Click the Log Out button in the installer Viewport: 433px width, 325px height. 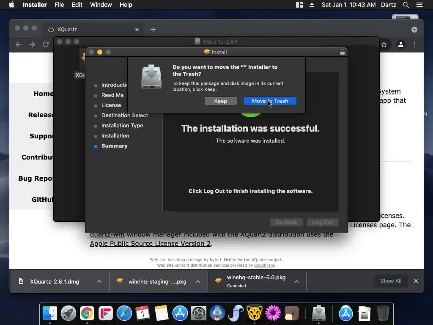[x=322, y=223]
